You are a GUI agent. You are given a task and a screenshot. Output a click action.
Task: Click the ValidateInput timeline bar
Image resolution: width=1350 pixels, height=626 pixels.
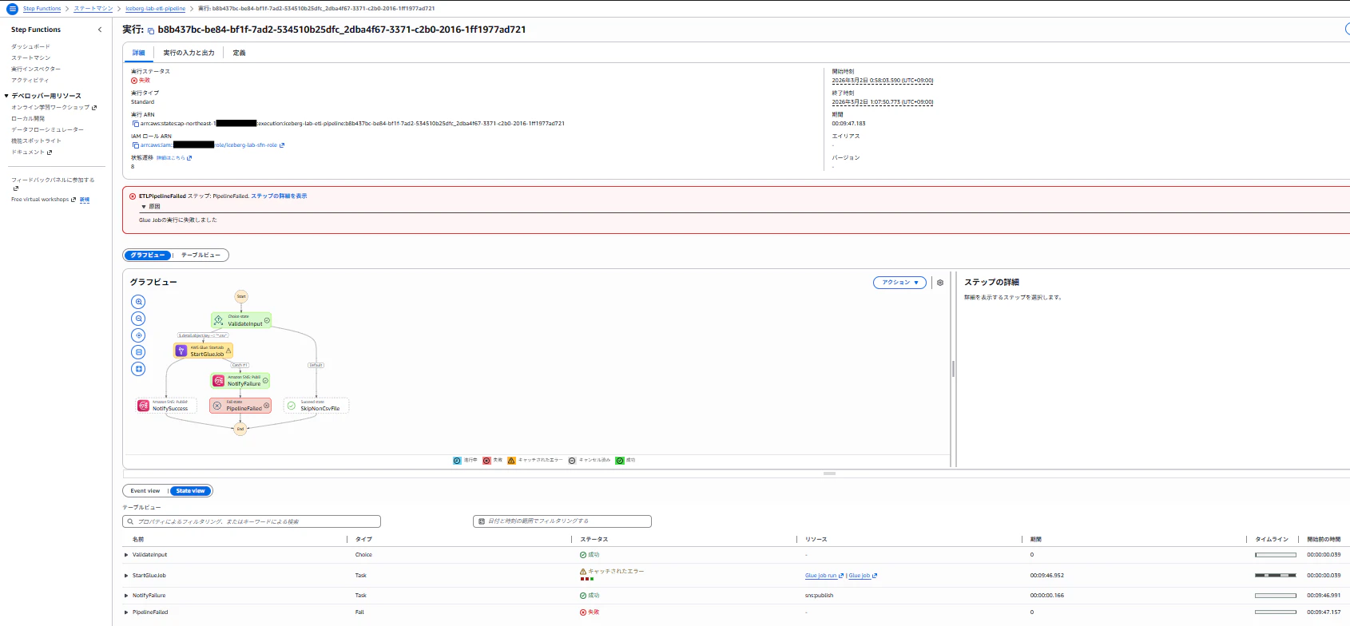click(x=1276, y=555)
